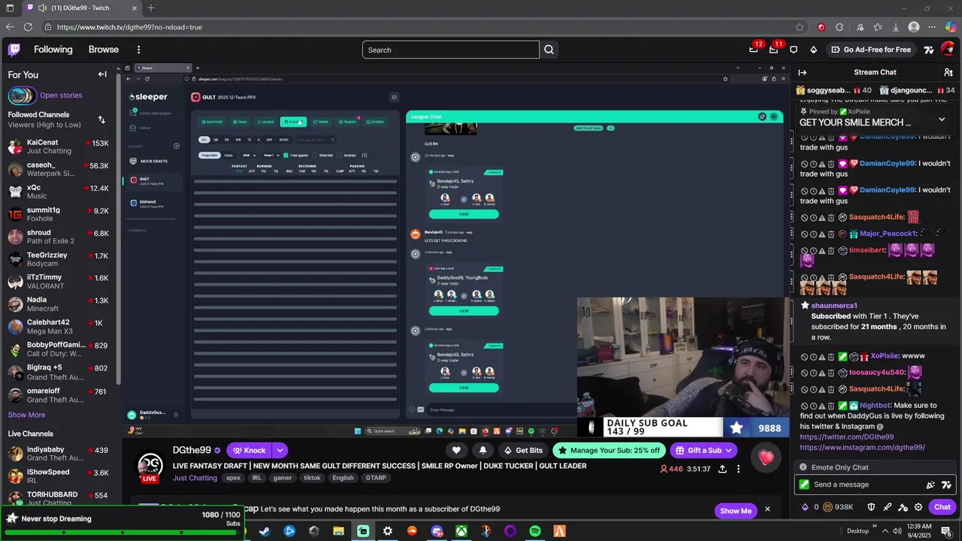Image resolution: width=962 pixels, height=541 pixels.
Task: Open Xbox app from the taskbar
Action: tap(461, 531)
